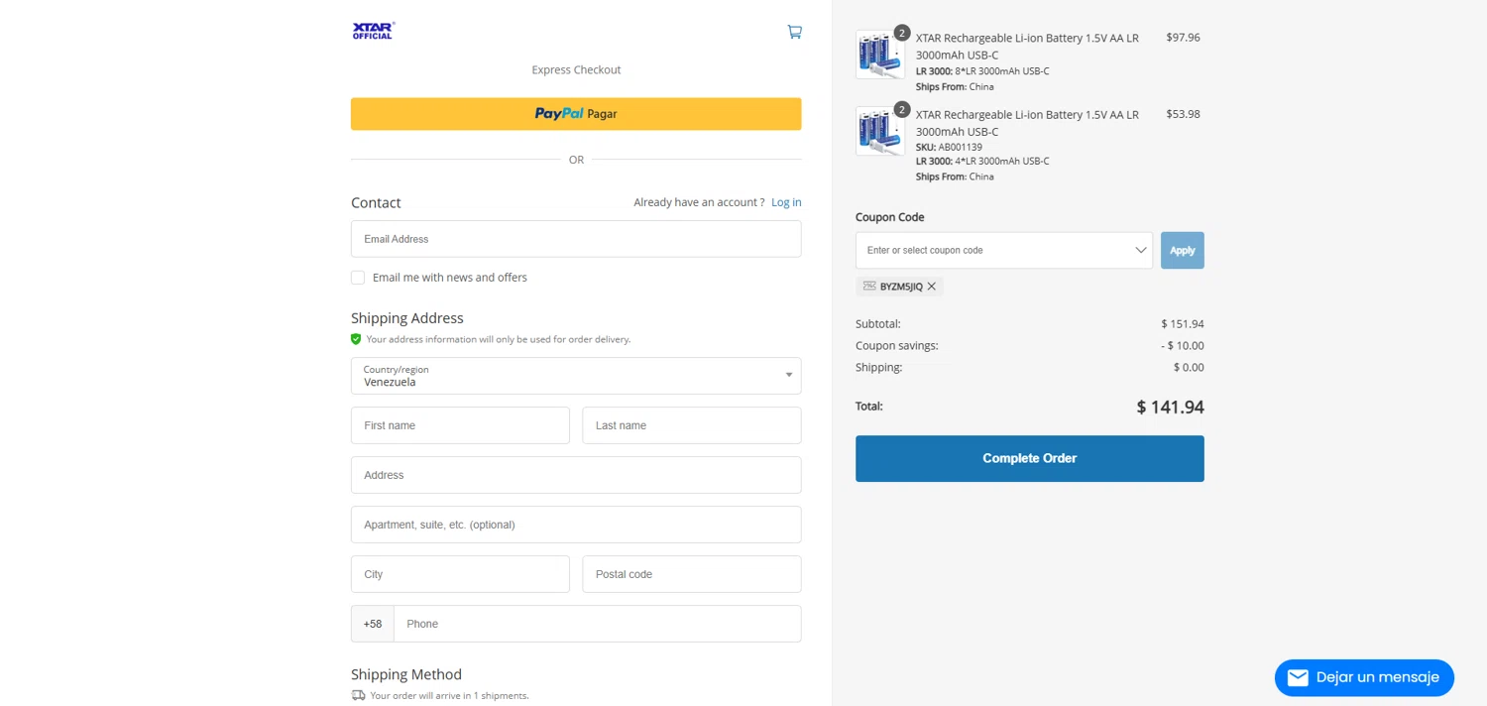
Task: Click the SKU AB001139 product title
Action: pos(1027,123)
